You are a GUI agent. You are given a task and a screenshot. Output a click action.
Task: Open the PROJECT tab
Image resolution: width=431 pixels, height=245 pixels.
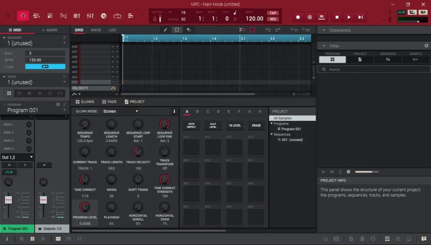[x=134, y=102]
